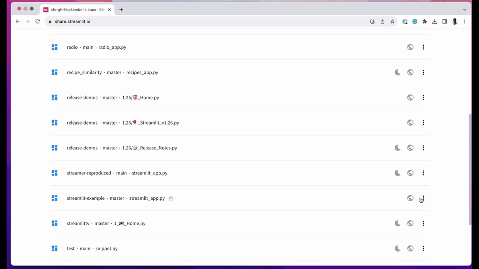Click globe icon on recipe_similarity row
479x269 pixels.
tap(410, 72)
